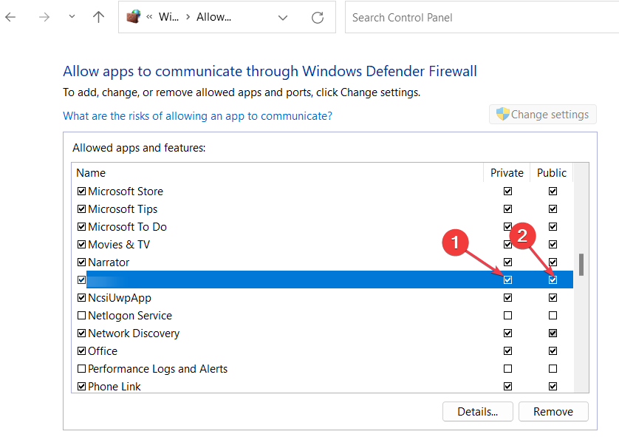Uncheck the Microsoft To Do name checkbox
This screenshot has height=437, width=619.
[81, 227]
